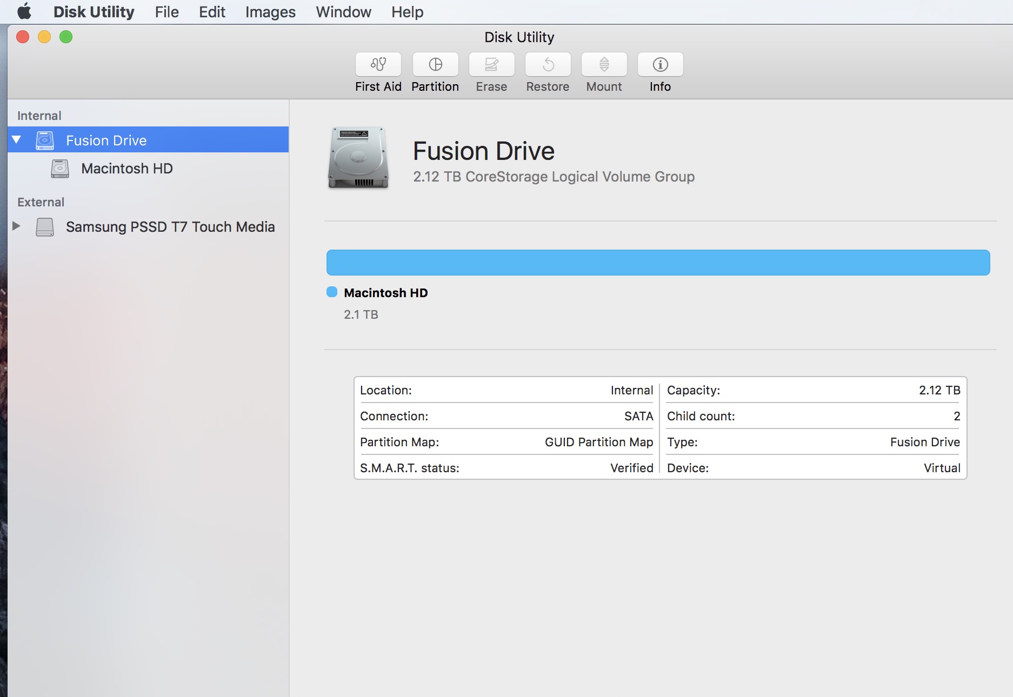Open the Info panel for the disk
This screenshot has height=697, width=1013.
(x=660, y=65)
